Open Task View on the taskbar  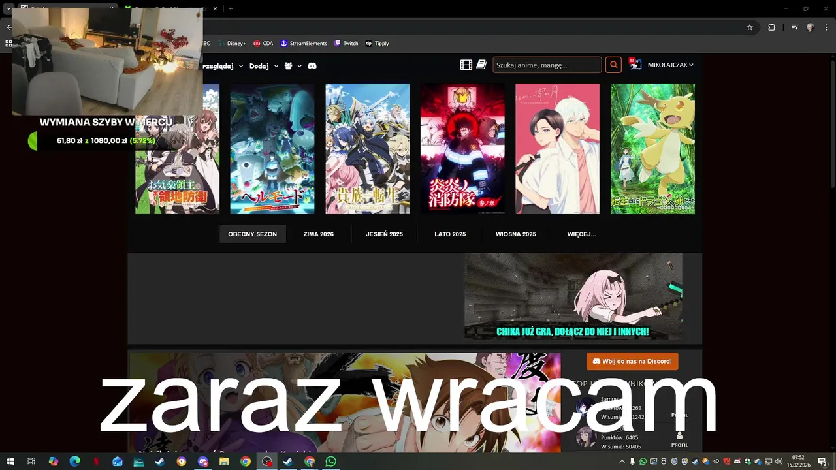click(x=31, y=462)
